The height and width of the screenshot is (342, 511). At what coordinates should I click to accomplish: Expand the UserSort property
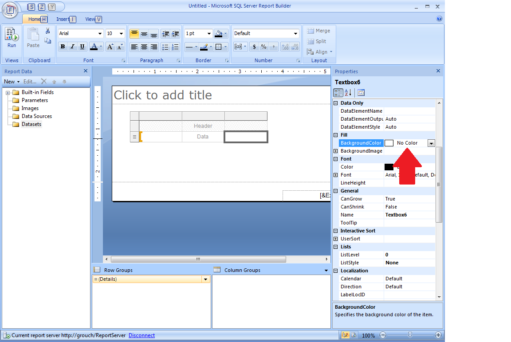[x=336, y=239]
